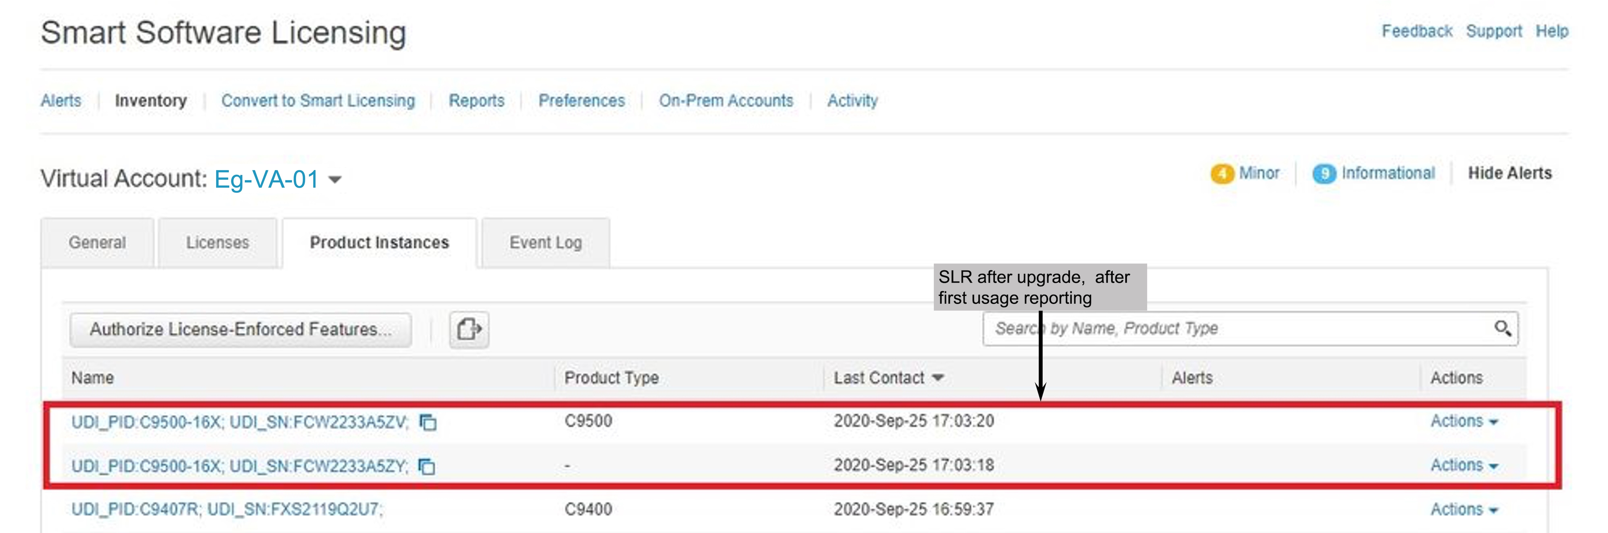The height and width of the screenshot is (533, 1608).
Task: Click the Hide Alerts link
Action: click(x=1509, y=173)
